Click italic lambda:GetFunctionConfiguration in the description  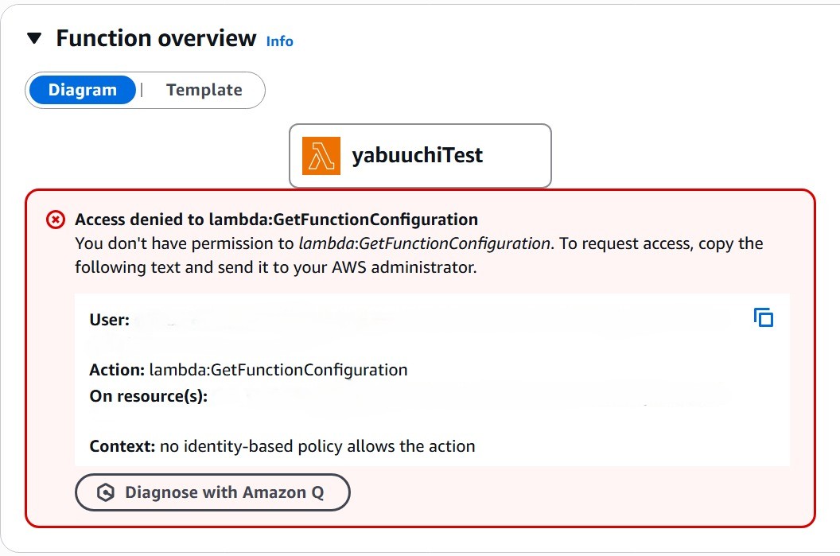click(425, 243)
